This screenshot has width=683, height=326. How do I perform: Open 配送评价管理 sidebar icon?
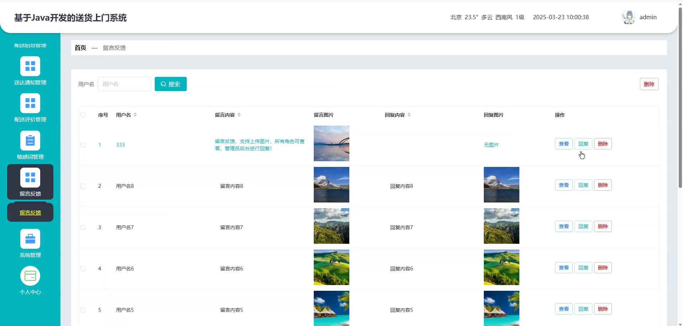click(30, 103)
